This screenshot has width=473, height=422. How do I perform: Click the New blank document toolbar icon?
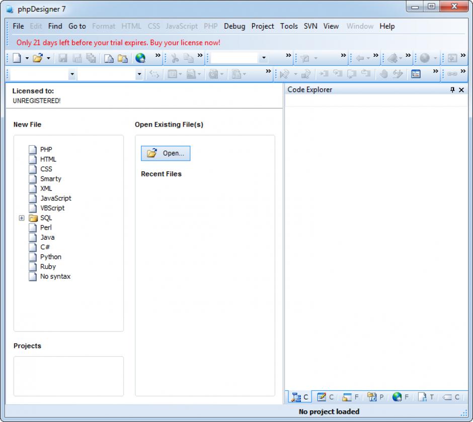17,58
